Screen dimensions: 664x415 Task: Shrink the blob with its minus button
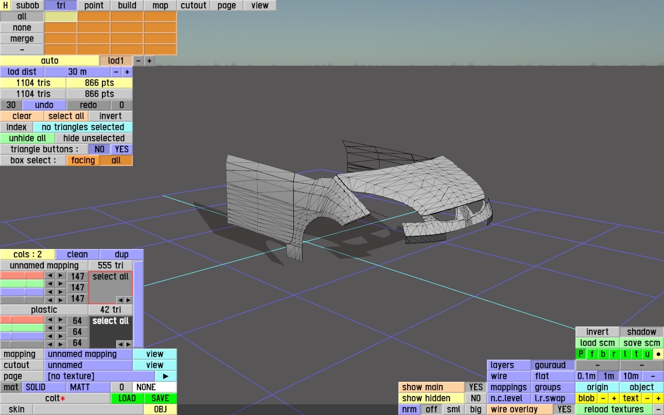click(603, 398)
